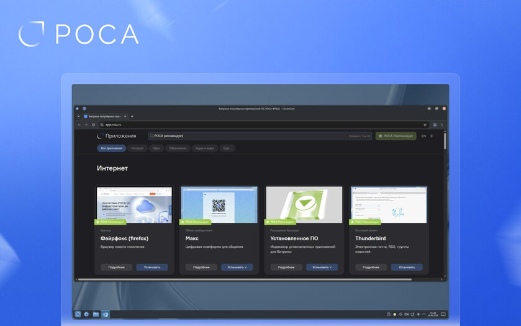Close the Витрина популярных tab

125,116
